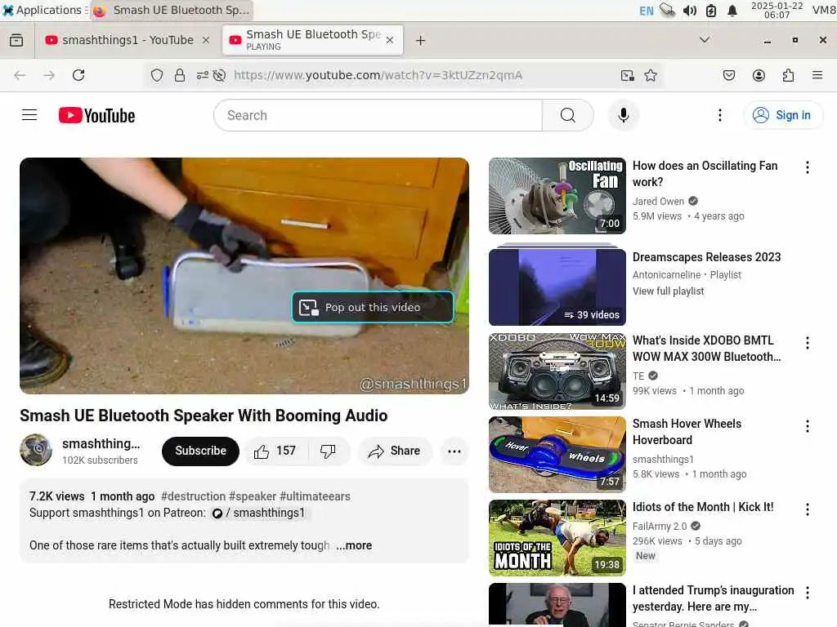Share this video
This screenshot has width=837, height=627.
tap(394, 451)
